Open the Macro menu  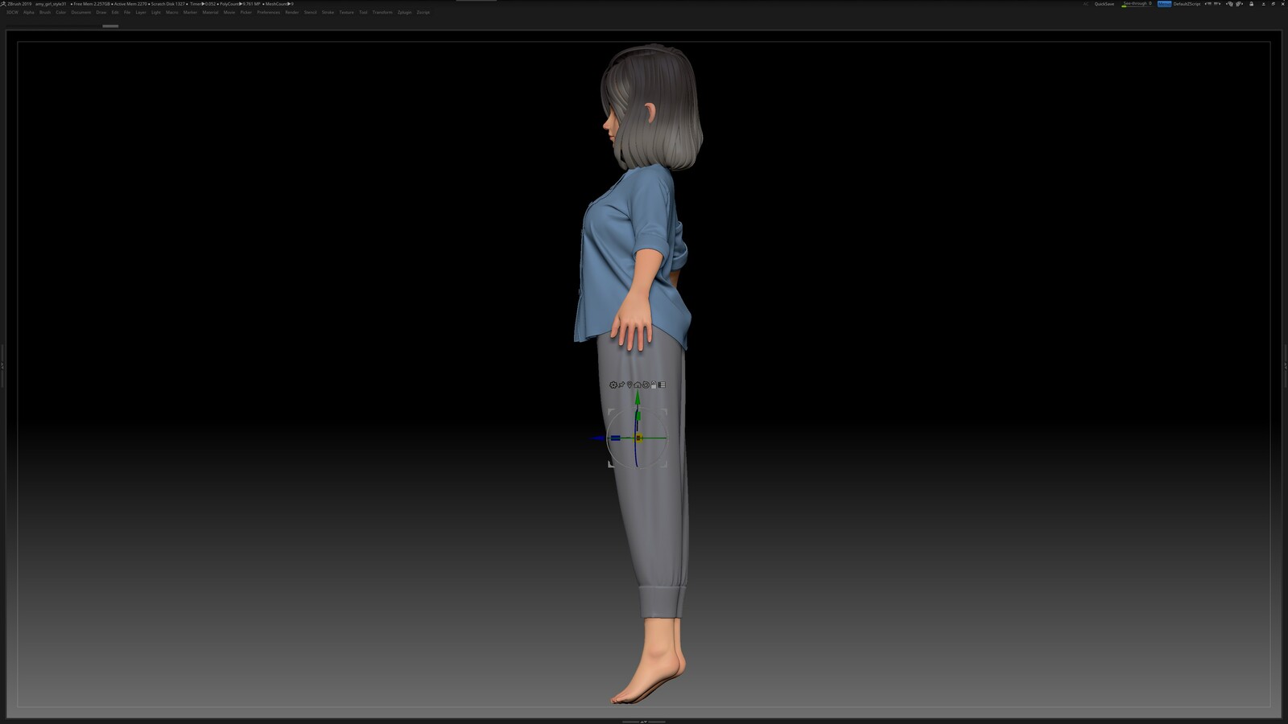click(x=172, y=12)
